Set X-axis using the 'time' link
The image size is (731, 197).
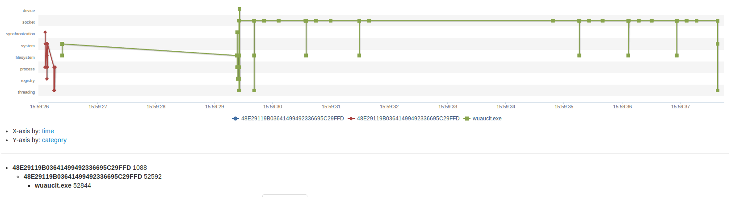click(x=48, y=131)
